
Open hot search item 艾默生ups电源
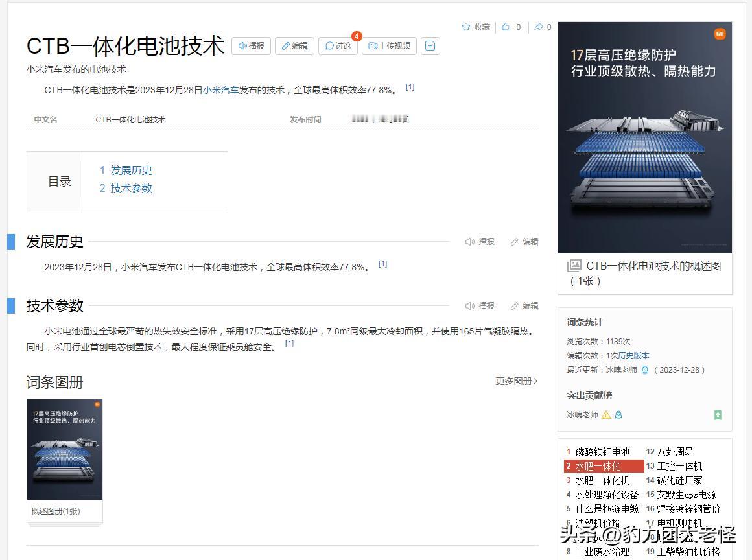coord(687,495)
